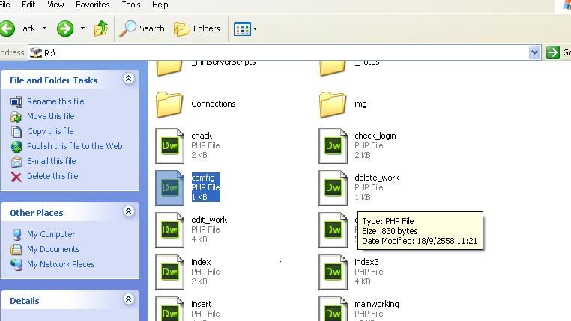Screen dimensions: 571x321
Task: Open the Views dropdown button
Action: [x=245, y=28]
